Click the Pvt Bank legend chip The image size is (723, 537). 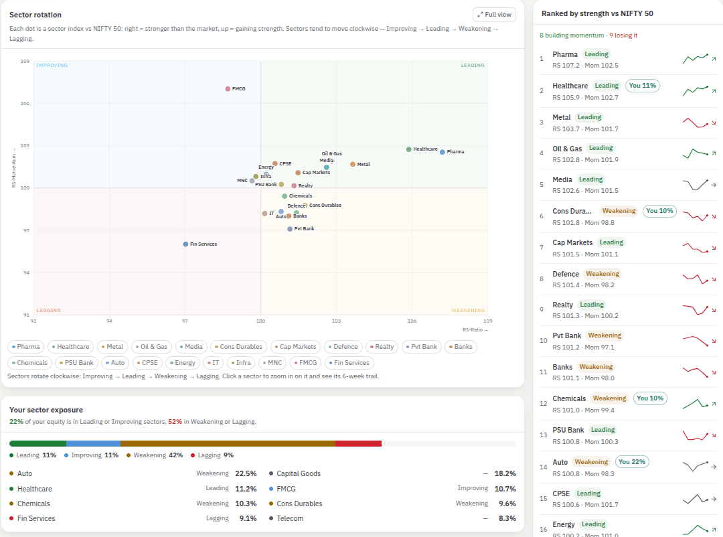tap(422, 347)
